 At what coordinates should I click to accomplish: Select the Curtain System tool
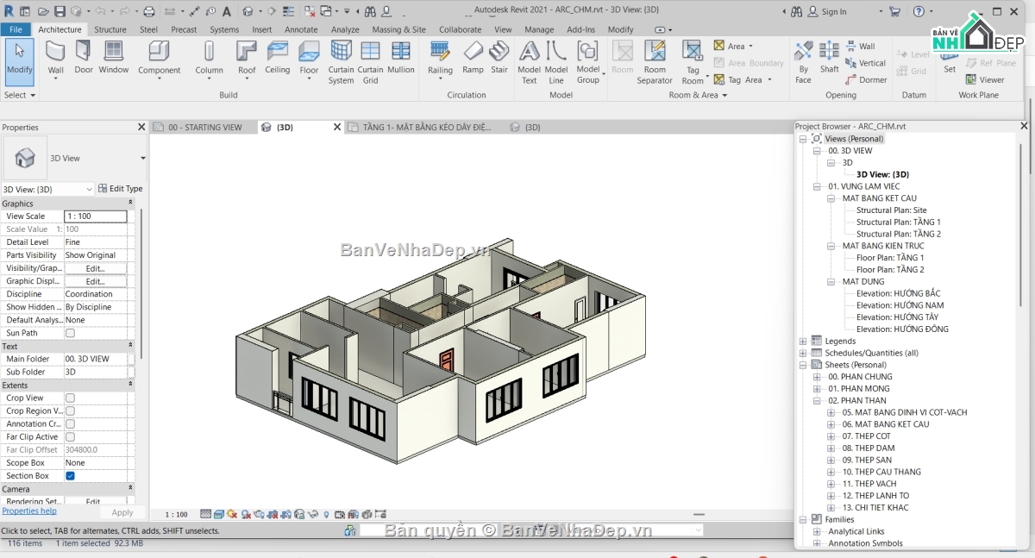point(341,62)
